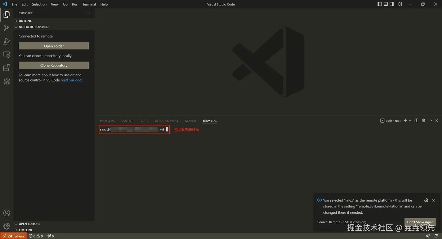Screen dimensions: 442x239
Task: Open the Go menu
Action: [65, 4]
